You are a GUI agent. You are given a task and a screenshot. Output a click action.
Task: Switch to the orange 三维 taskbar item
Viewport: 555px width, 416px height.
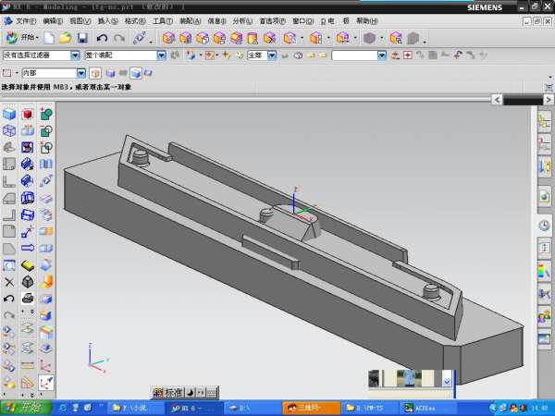tap(311, 409)
